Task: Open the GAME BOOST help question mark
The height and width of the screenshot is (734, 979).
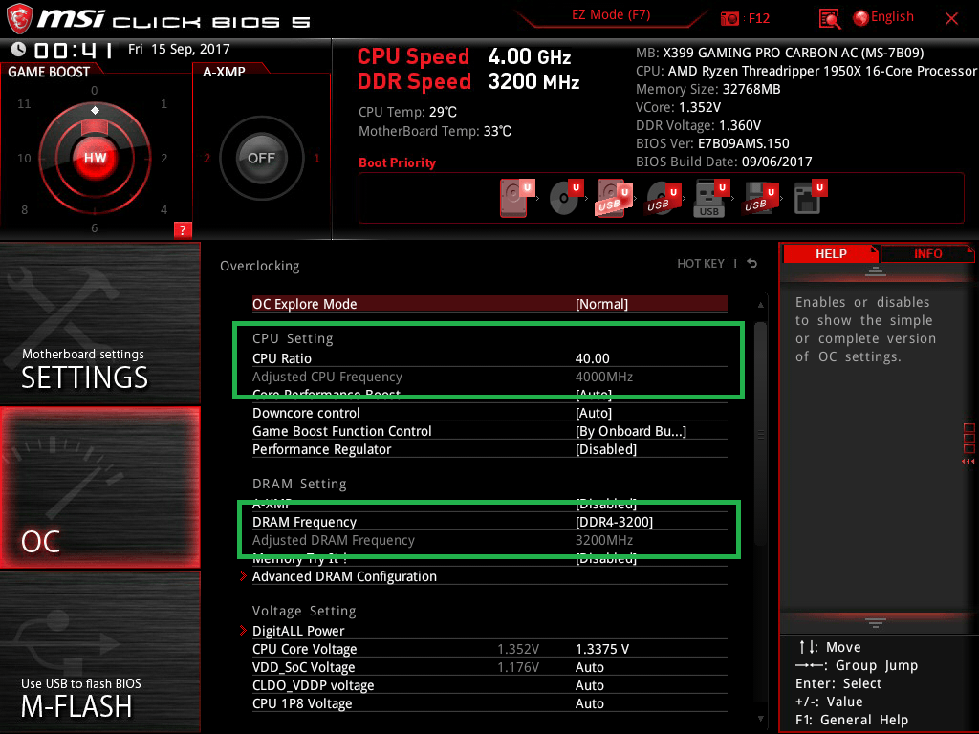Action: (x=183, y=229)
